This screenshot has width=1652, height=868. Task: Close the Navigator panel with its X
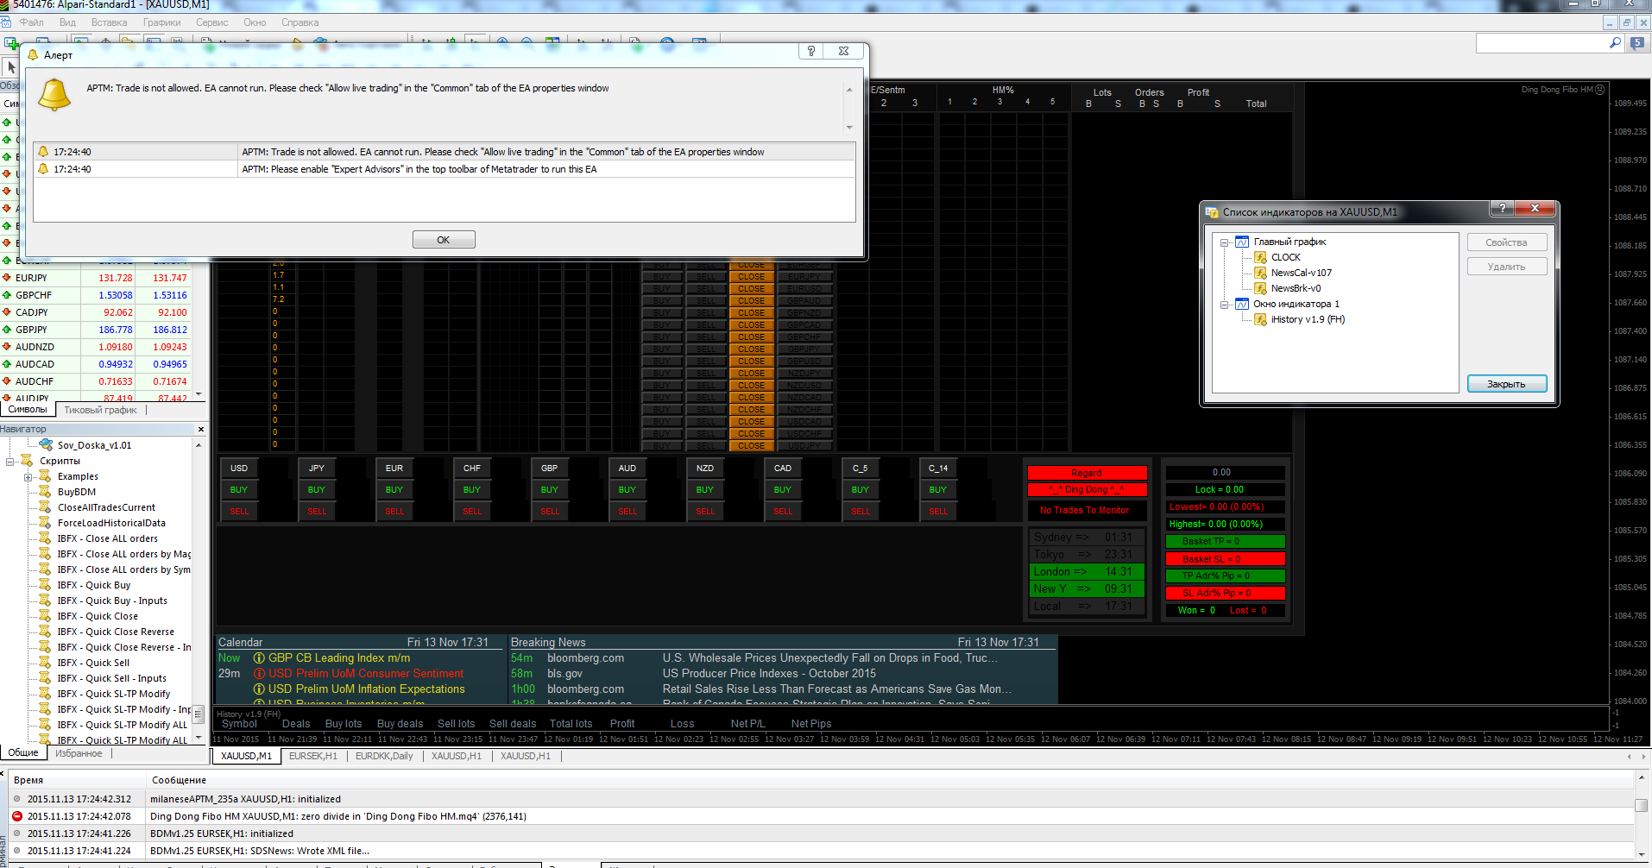[x=201, y=429]
